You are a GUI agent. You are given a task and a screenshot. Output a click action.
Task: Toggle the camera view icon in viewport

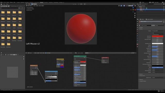(x=135, y=17)
